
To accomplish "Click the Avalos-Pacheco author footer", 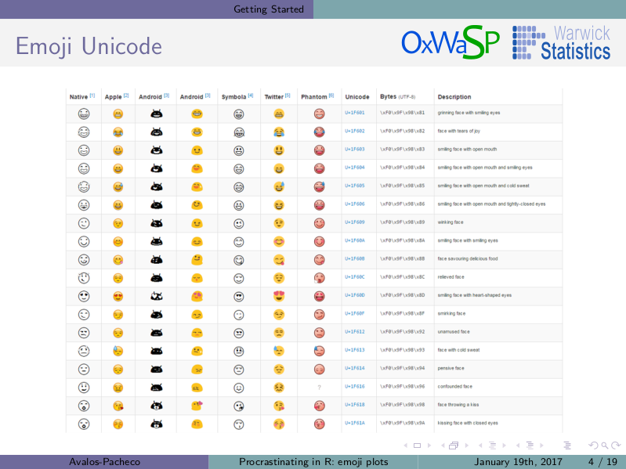I will [x=105, y=462].
